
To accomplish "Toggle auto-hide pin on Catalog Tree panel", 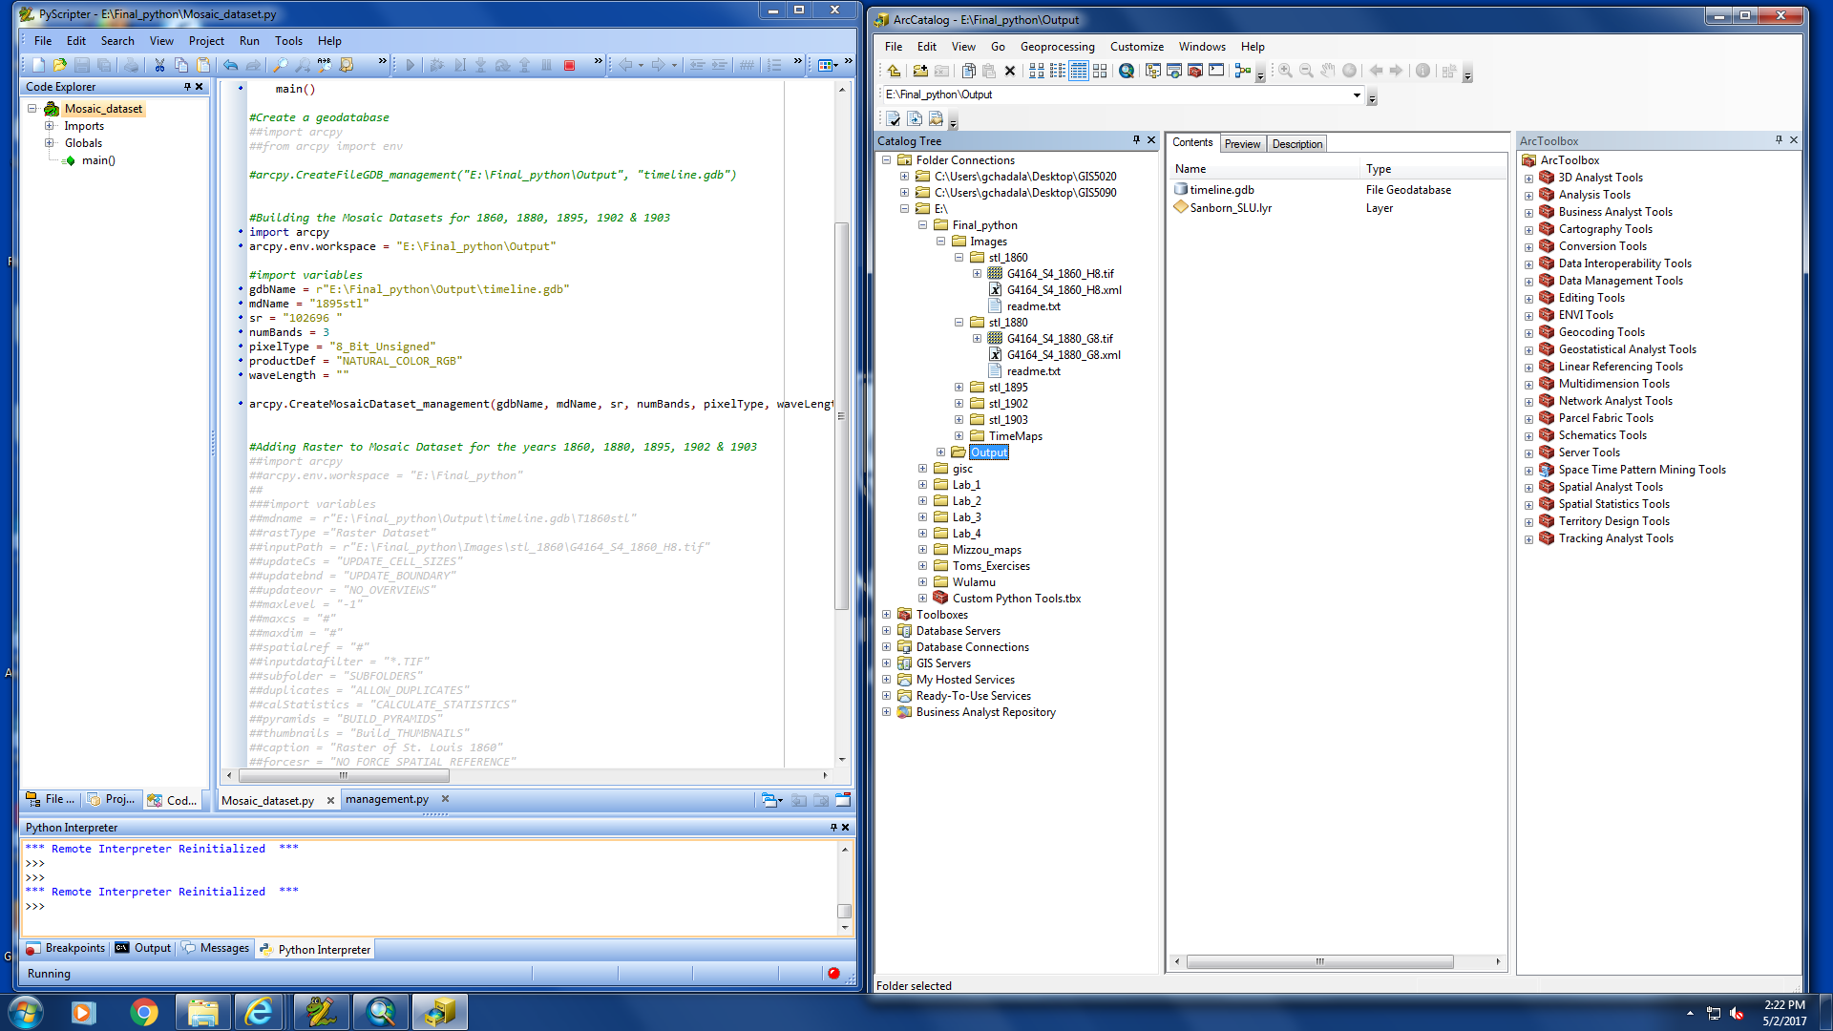I will [1136, 140].
